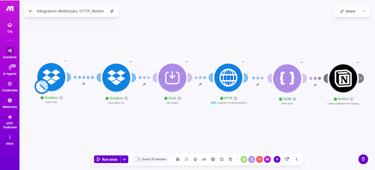The height and width of the screenshot is (170, 375).
Task: Click the green flow control icon
Action: click(244, 159)
